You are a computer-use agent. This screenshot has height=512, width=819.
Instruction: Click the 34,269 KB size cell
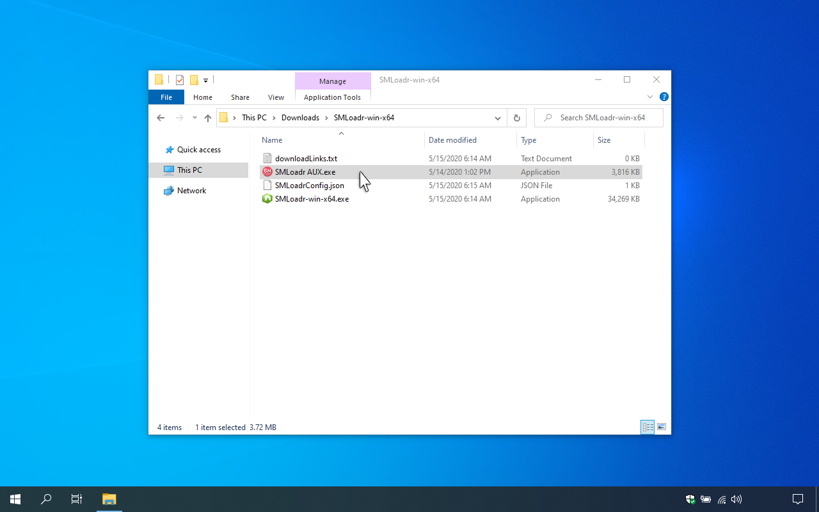(623, 199)
